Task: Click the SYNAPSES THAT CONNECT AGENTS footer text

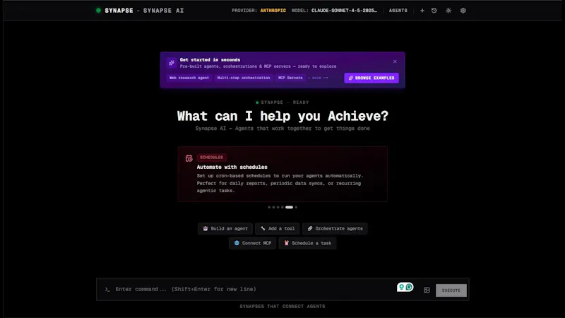Action: coord(282,306)
